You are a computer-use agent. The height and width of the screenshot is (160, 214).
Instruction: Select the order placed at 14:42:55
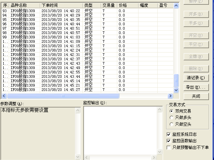coord(87,72)
